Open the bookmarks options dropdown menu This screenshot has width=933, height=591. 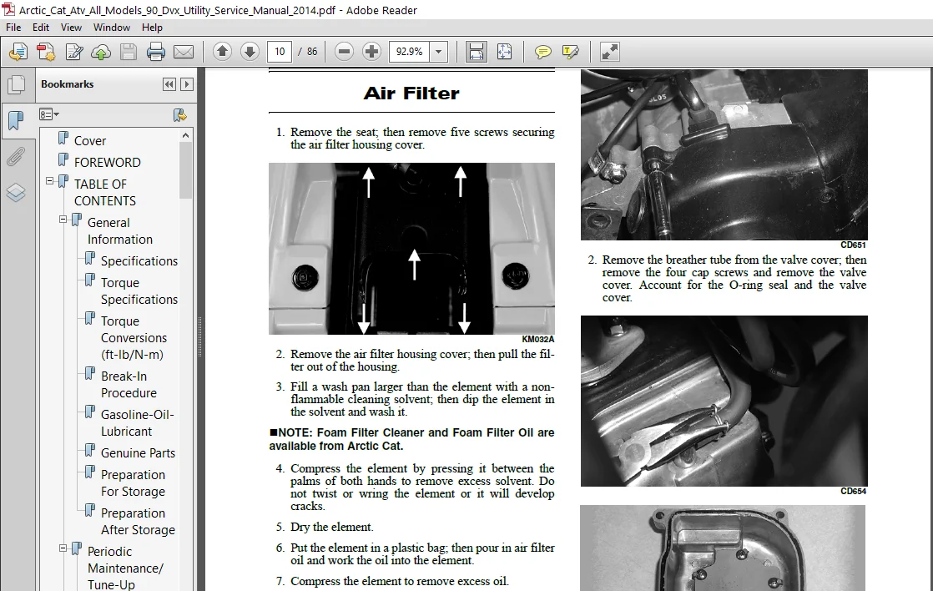48,114
